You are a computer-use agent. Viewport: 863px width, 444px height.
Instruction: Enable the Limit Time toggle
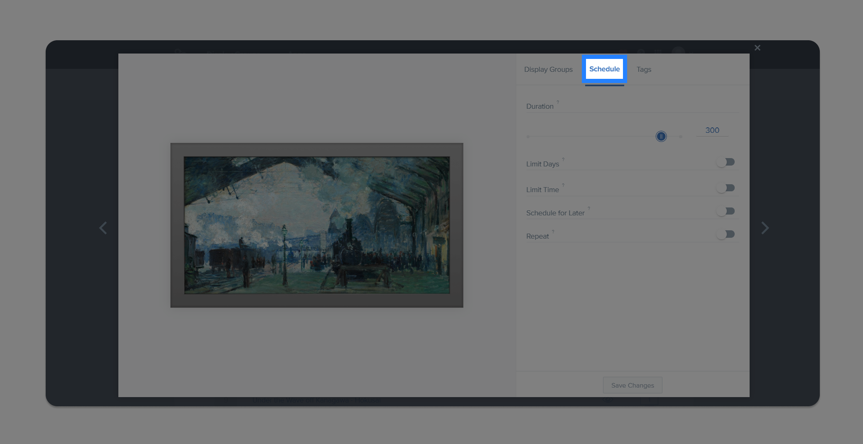726,188
